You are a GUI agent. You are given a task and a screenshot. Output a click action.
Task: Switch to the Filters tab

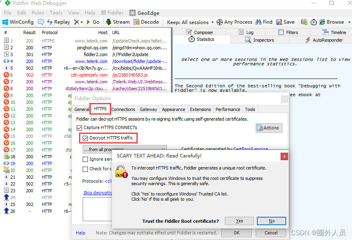tap(288, 32)
